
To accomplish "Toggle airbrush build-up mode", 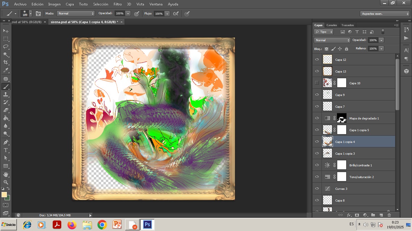I will pyautogui.click(x=176, y=14).
